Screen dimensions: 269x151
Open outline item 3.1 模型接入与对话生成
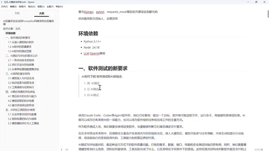point(21,78)
